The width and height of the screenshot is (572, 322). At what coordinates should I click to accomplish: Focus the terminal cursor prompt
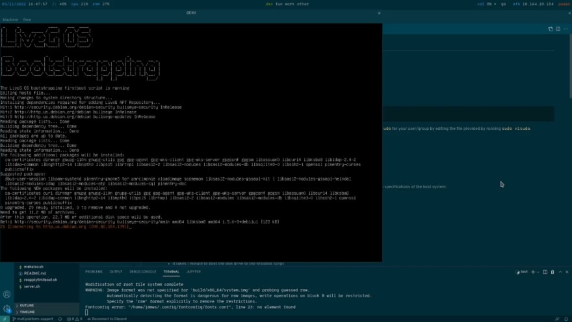click(x=86, y=312)
